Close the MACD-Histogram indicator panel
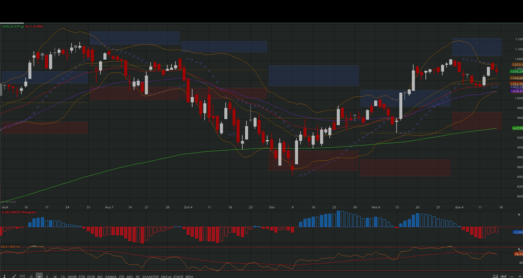The image size is (523, 278). point(519,215)
